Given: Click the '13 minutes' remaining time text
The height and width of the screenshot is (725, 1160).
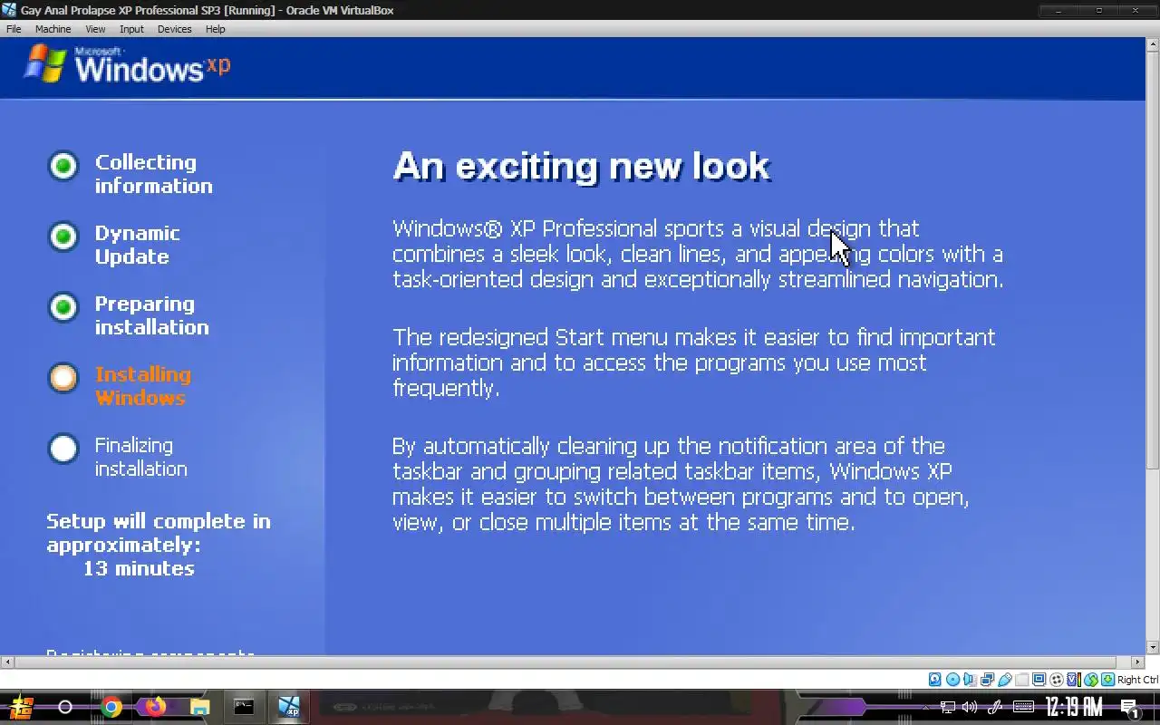Looking at the screenshot, I should pos(139,568).
